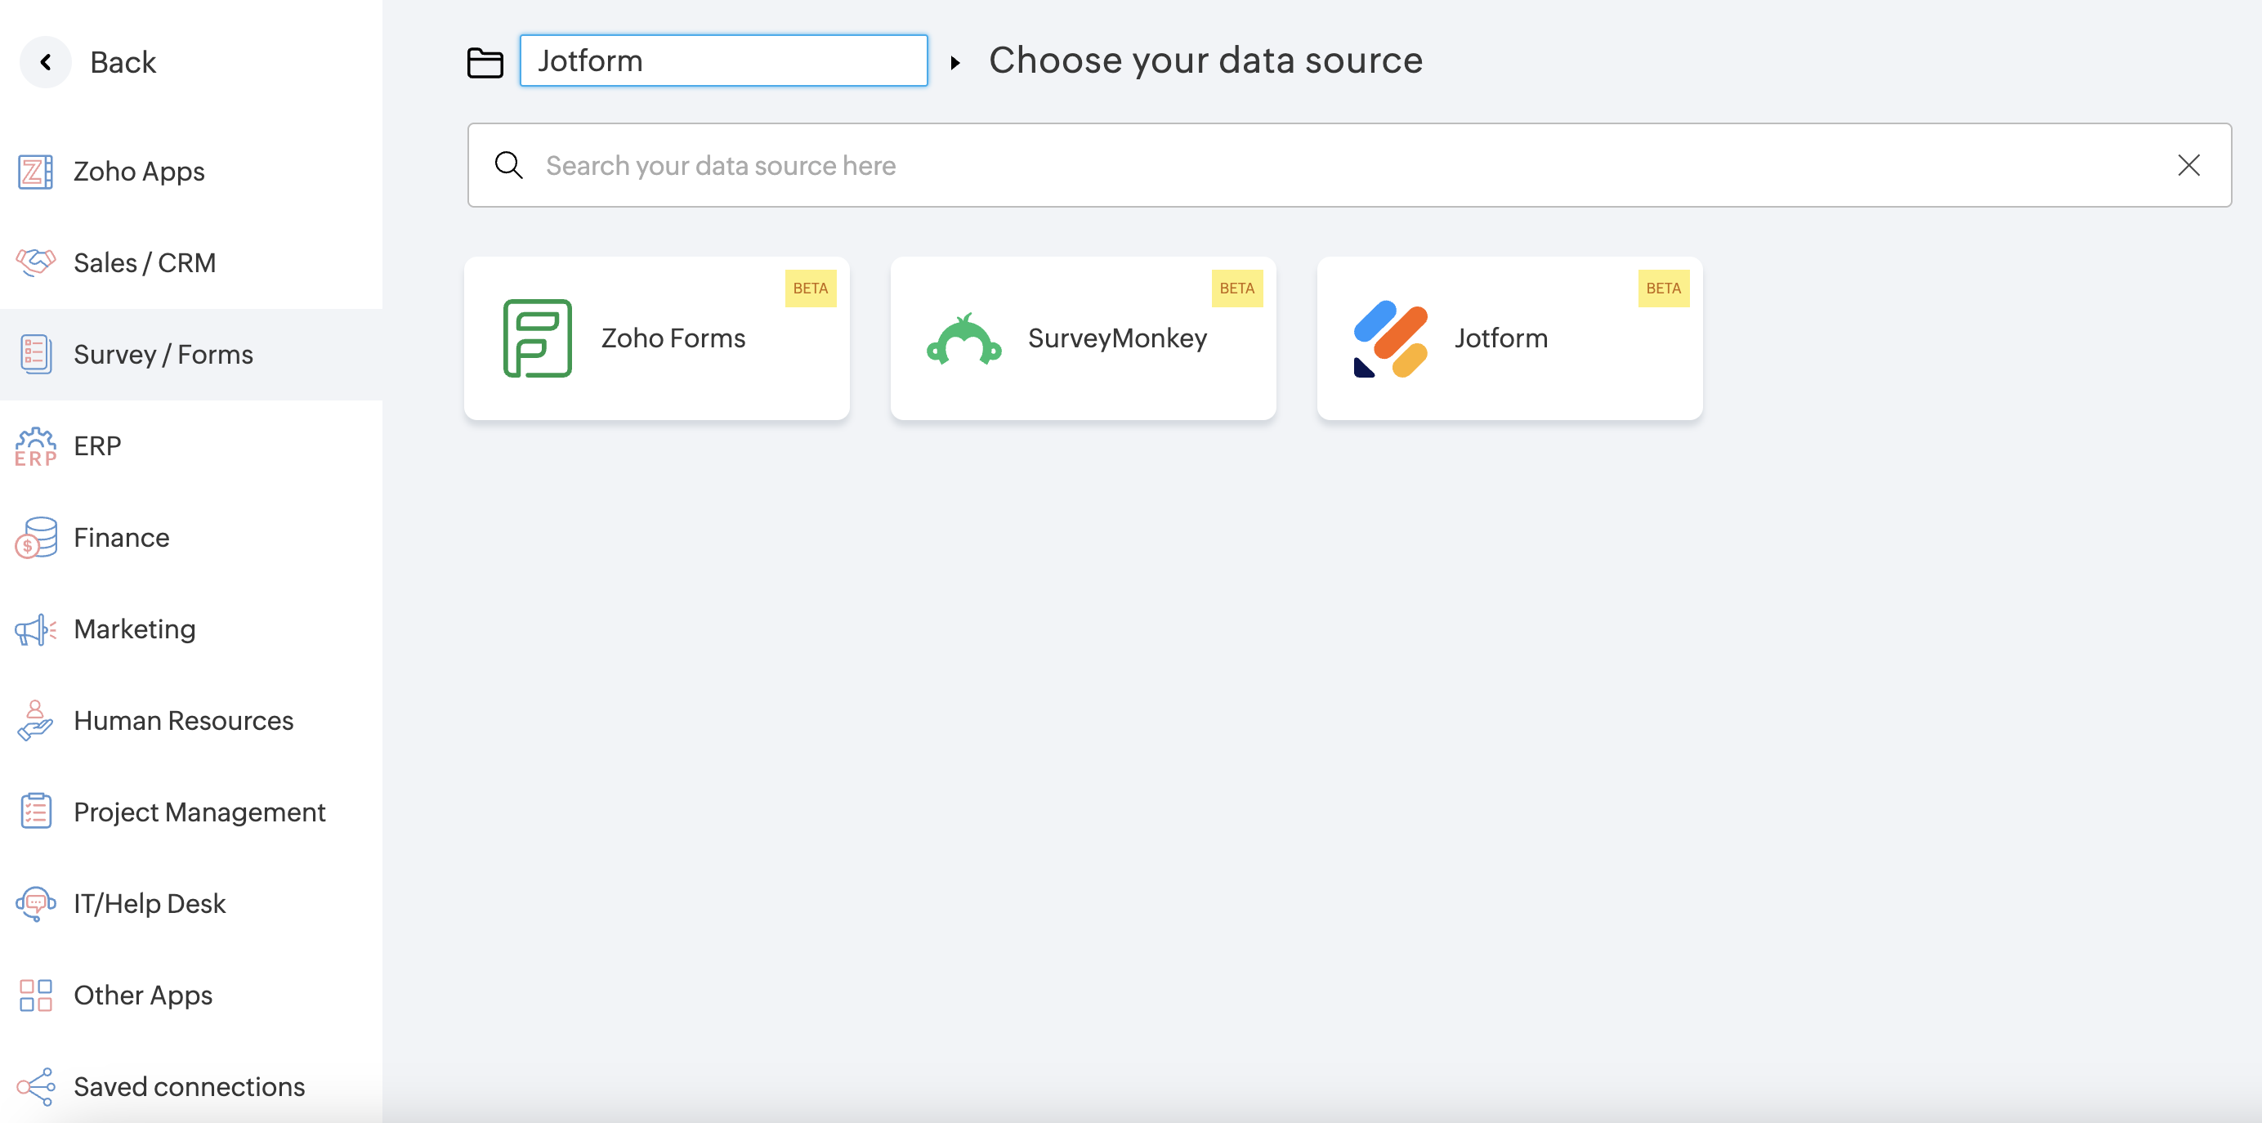Click the magnifier search icon
Image resolution: width=2262 pixels, height=1123 pixels.
tap(508, 165)
